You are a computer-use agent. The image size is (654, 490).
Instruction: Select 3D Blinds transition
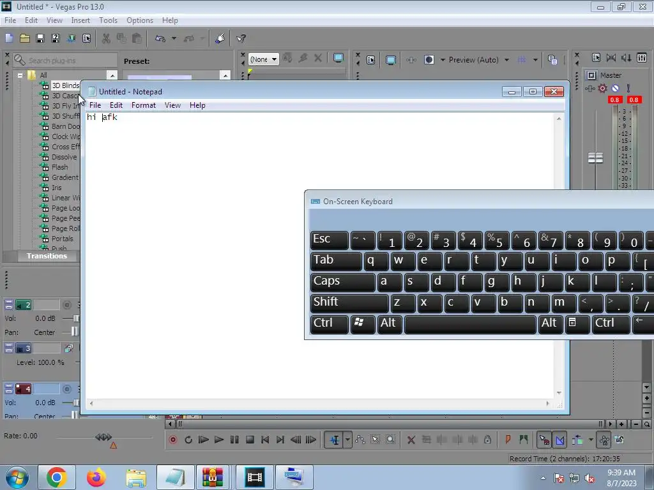tap(65, 85)
